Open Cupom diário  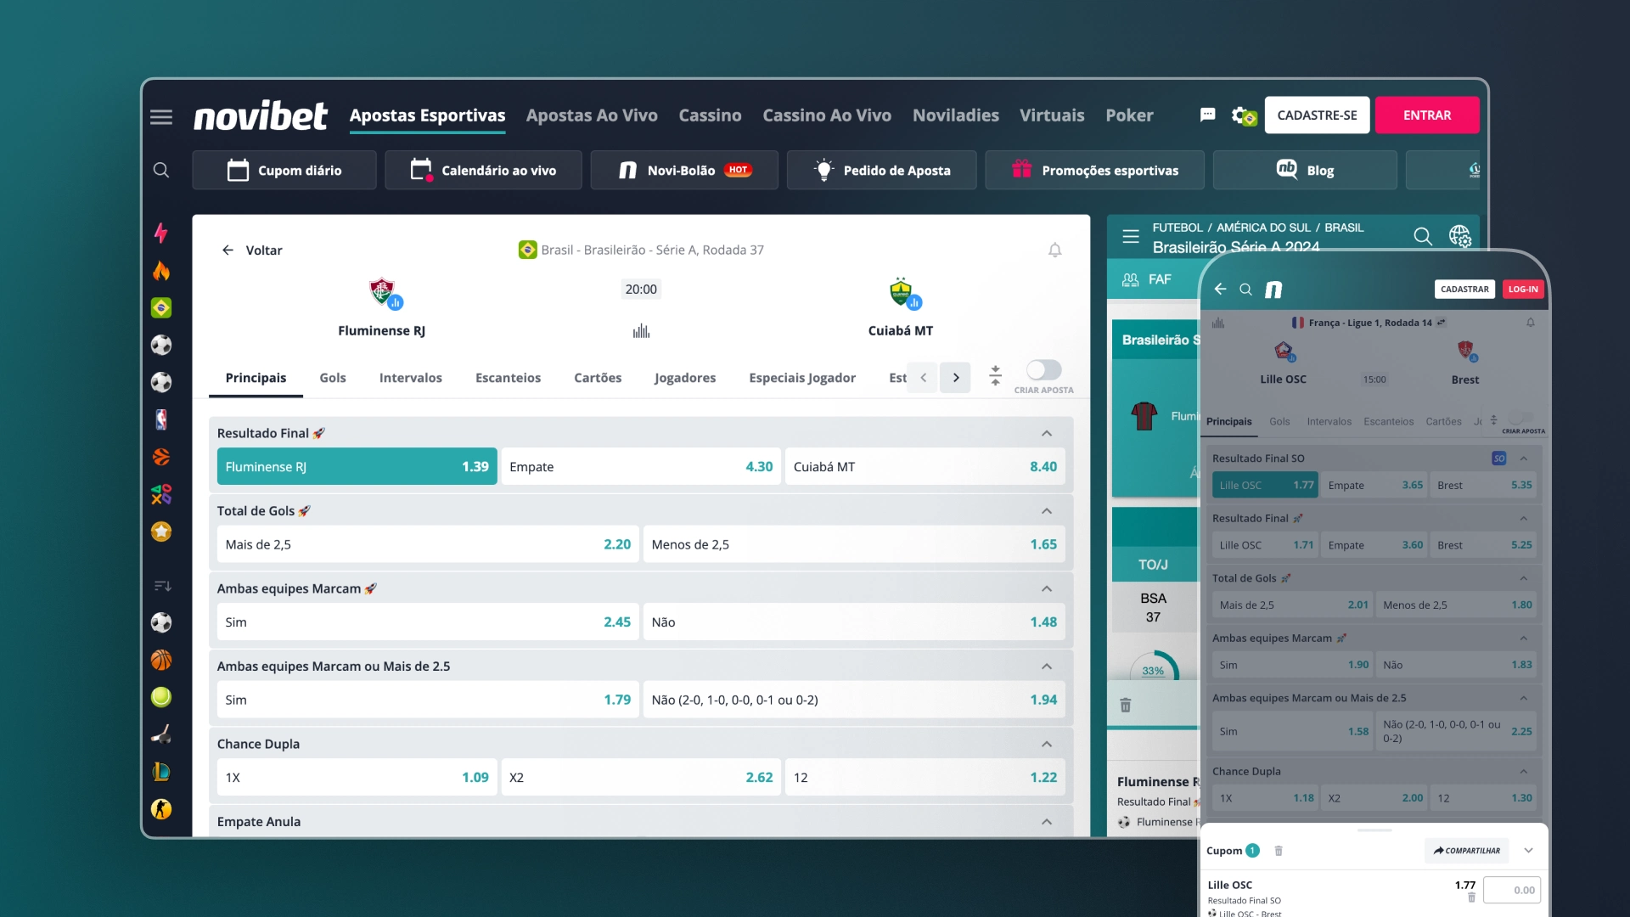284,170
